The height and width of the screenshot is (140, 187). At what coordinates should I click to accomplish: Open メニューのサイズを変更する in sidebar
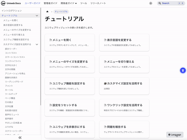17,30
